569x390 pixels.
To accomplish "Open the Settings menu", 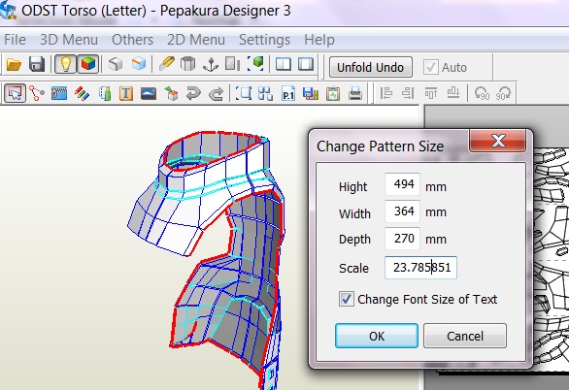I will 264,40.
